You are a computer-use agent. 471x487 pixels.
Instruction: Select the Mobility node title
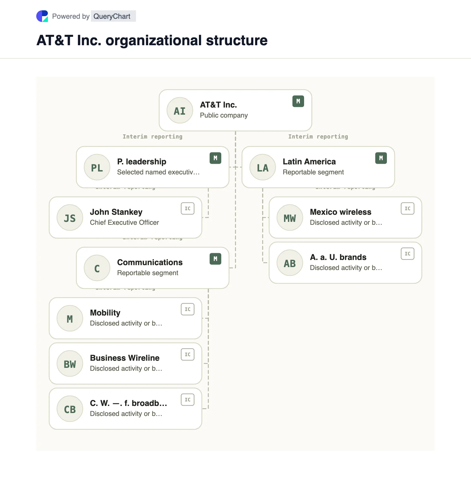[x=105, y=313]
